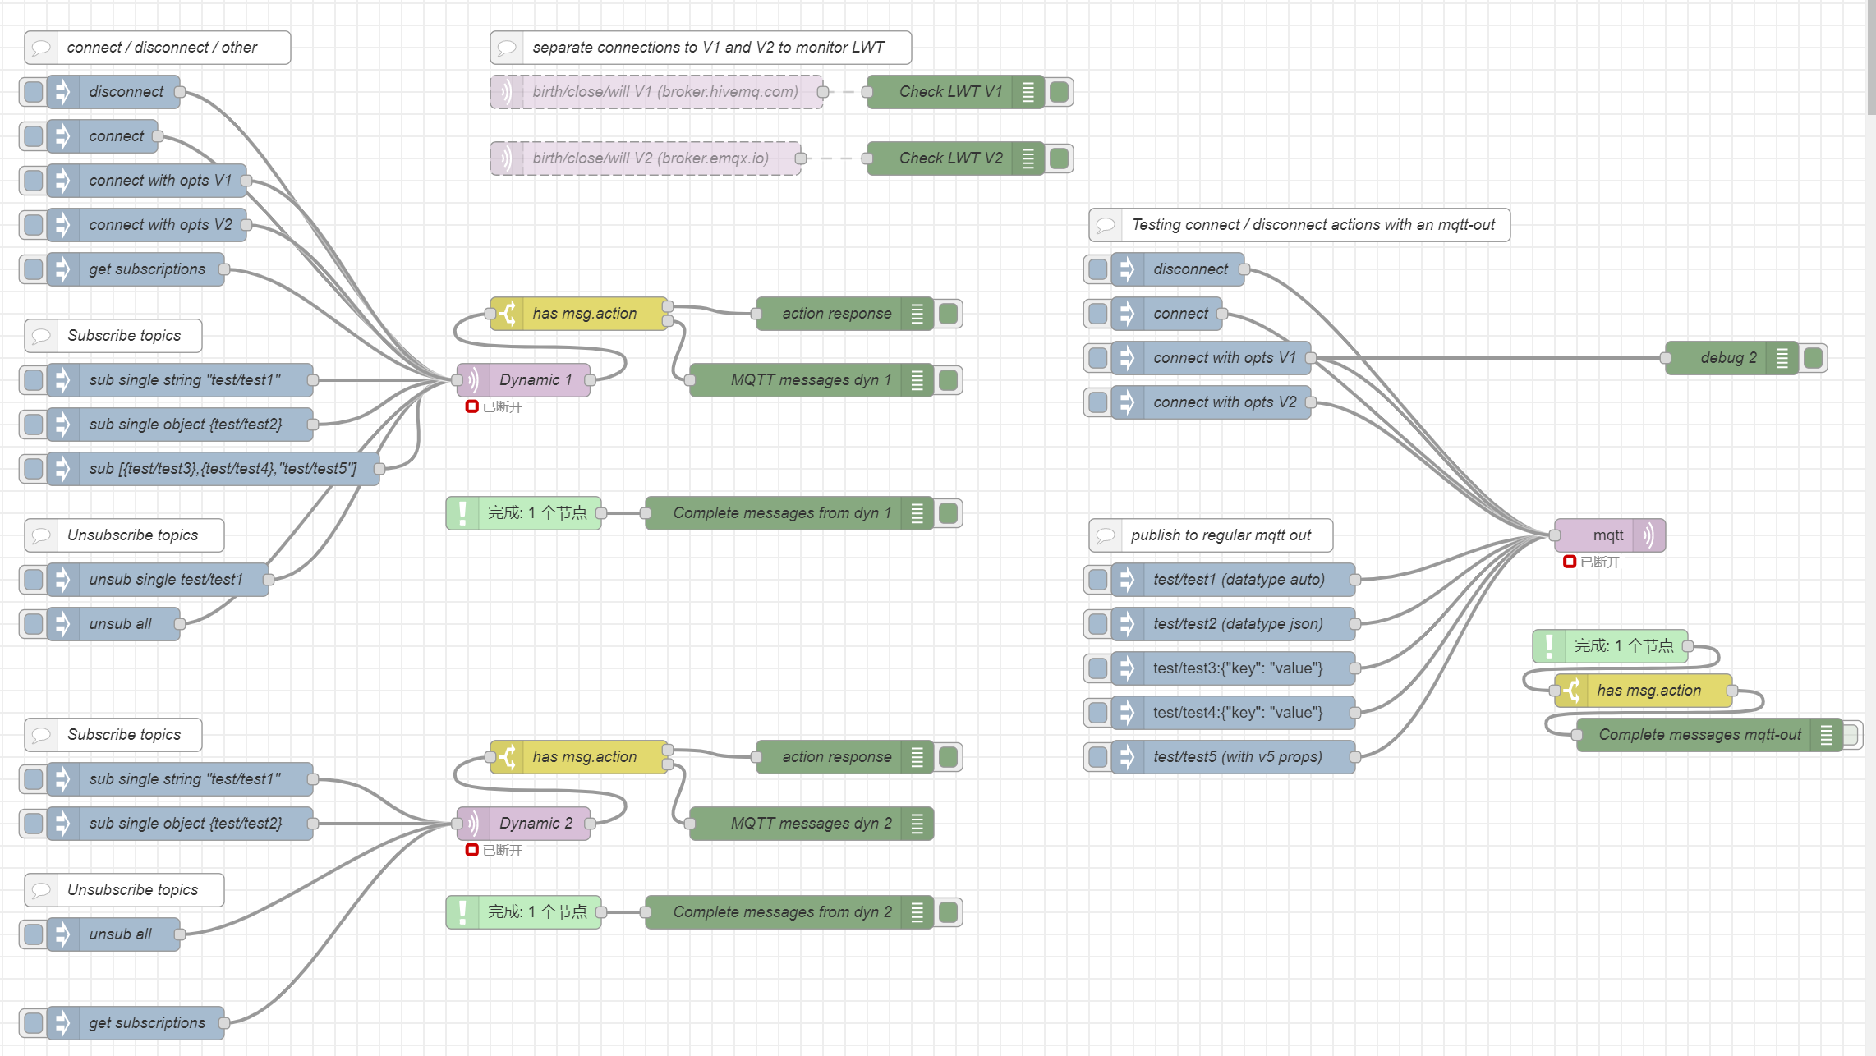Toggle 'Check LWT V1' debug output button
Viewport: 1876px width, 1056px height.
[1060, 92]
